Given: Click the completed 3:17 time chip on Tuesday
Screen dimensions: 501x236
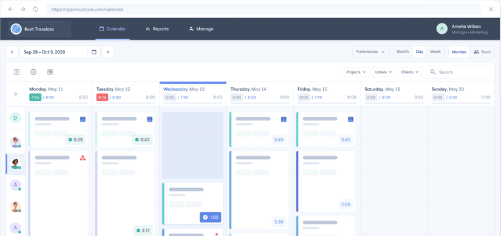Looking at the screenshot, I should point(143,231).
